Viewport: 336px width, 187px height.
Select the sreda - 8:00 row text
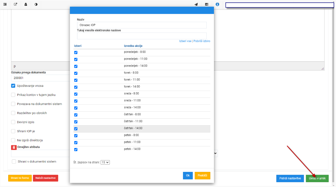[131, 93]
